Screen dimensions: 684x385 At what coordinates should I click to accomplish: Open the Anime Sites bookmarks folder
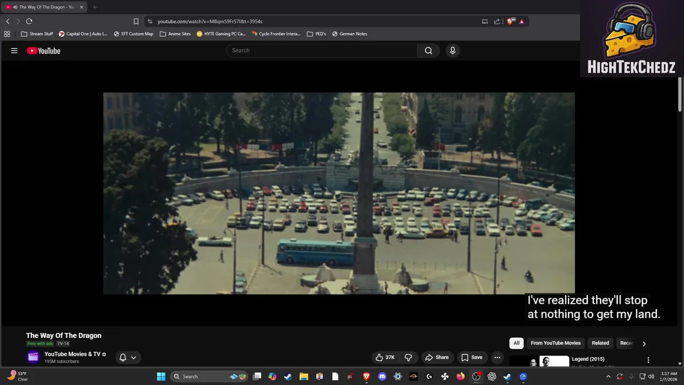pos(175,34)
